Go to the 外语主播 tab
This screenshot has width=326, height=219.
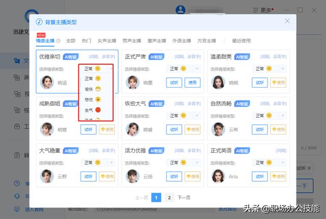coord(182,41)
